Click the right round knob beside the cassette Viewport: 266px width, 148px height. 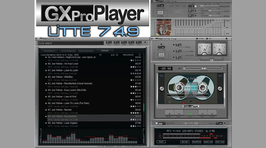pyautogui.click(x=220, y=89)
